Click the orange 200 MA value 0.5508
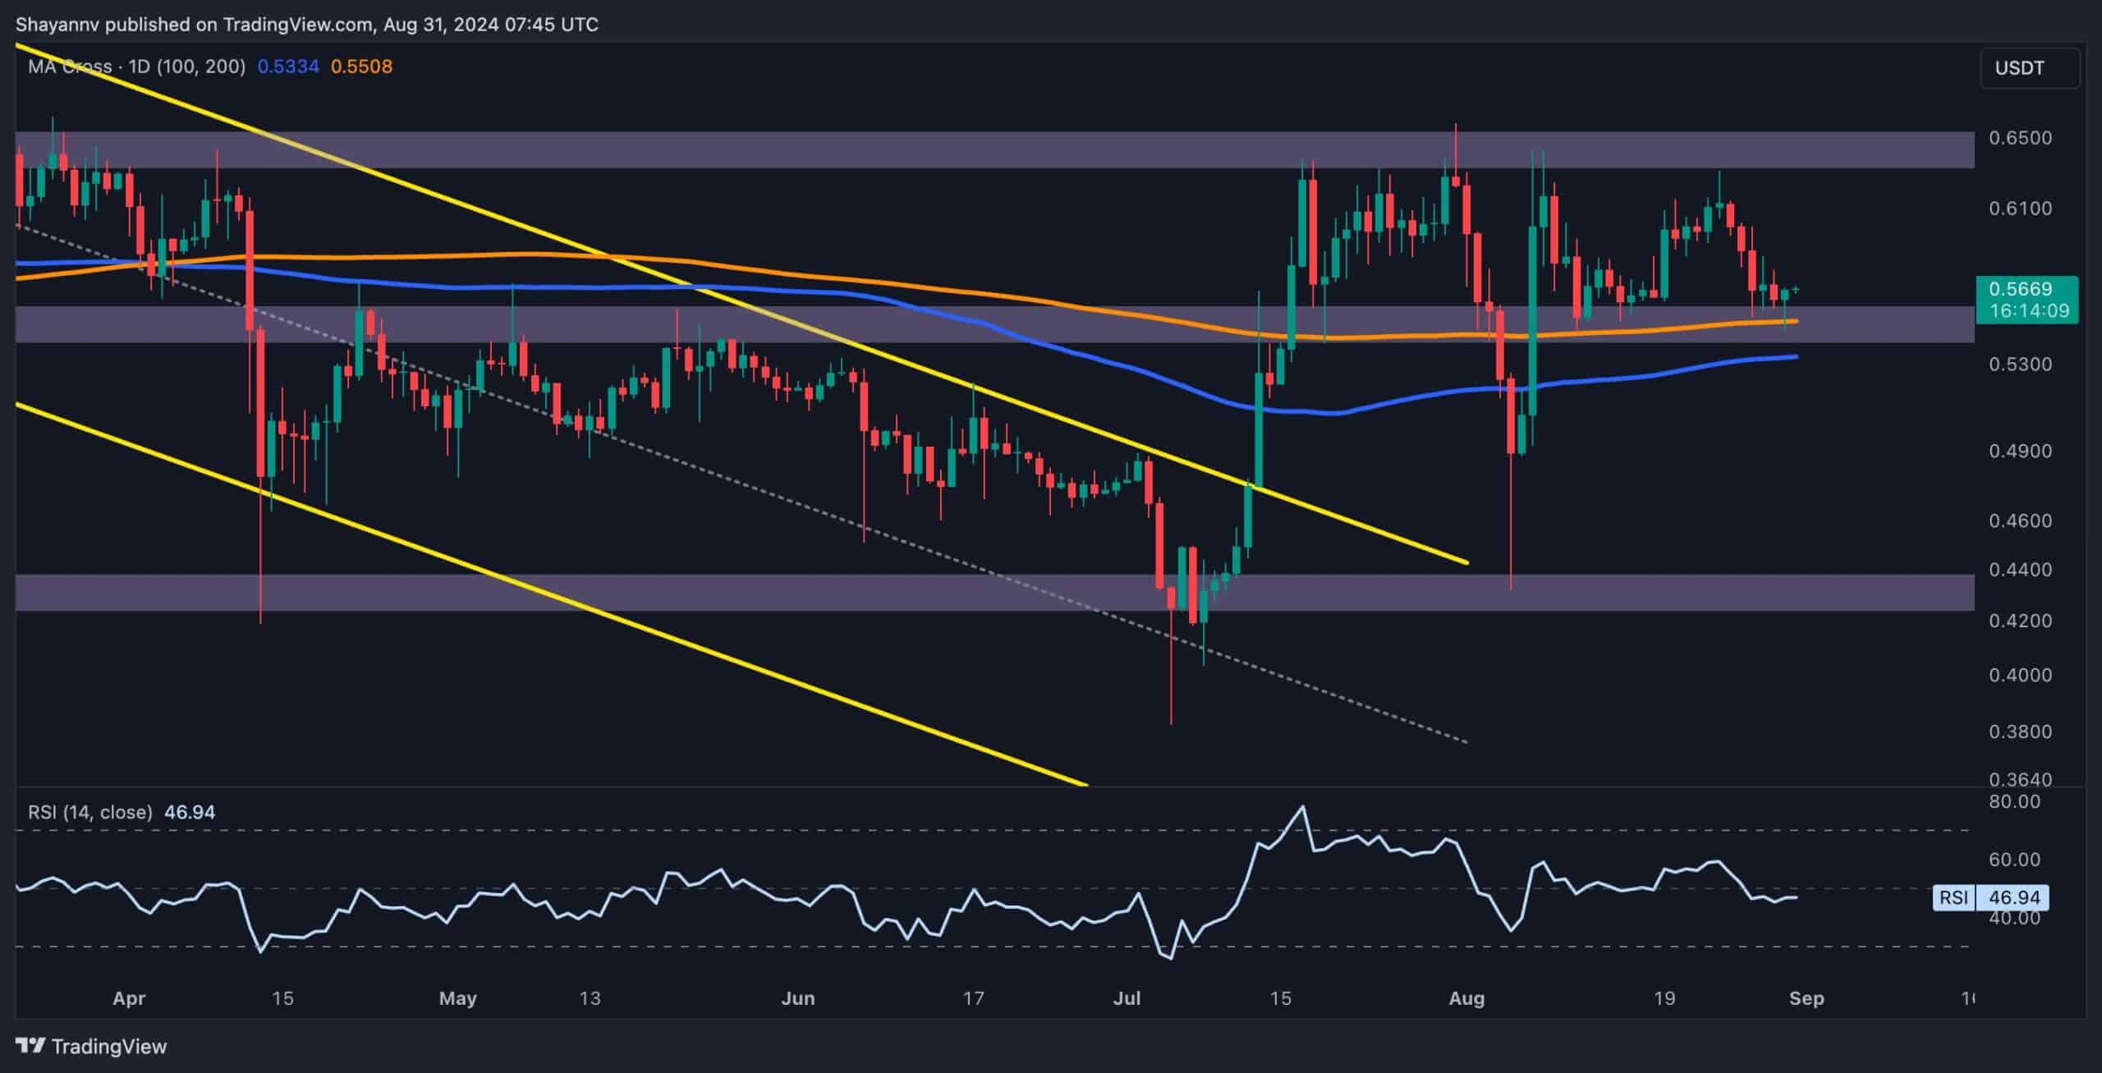 pos(361,66)
